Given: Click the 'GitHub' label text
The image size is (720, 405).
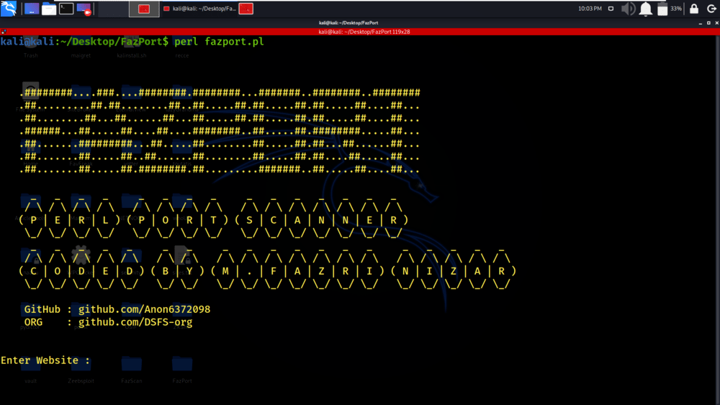Looking at the screenshot, I should [x=42, y=309].
